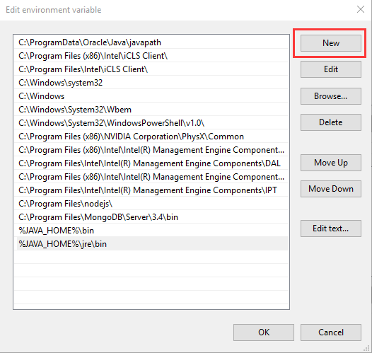Select the C:\ProgramData\Oracle\Java\javapath entry
Screen dimensions: 372x353
pyautogui.click(x=151, y=42)
